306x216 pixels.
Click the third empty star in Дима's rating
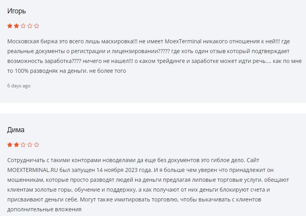click(23, 145)
